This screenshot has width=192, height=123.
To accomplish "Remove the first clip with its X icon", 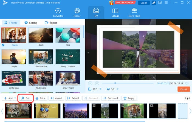I will [x=29, y=106].
